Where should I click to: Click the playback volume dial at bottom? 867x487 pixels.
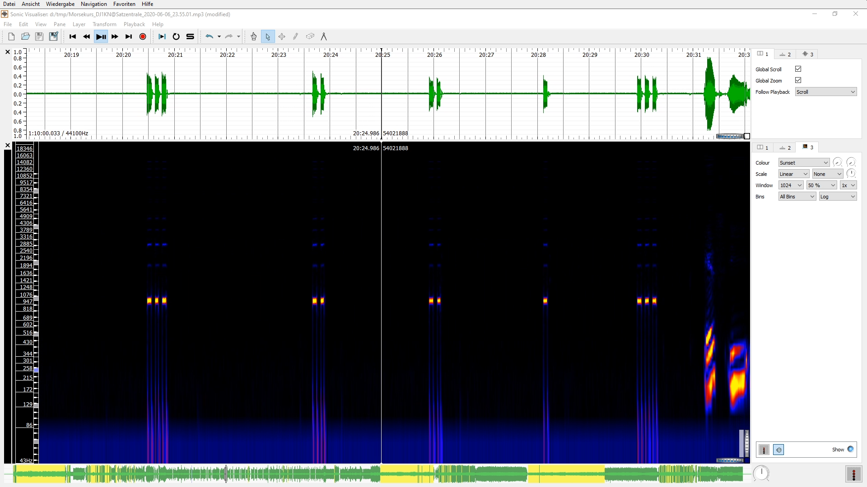point(761,473)
